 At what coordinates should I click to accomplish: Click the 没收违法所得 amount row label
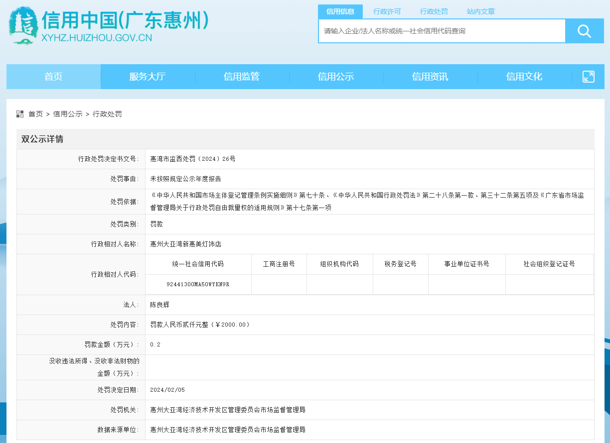tap(94, 367)
